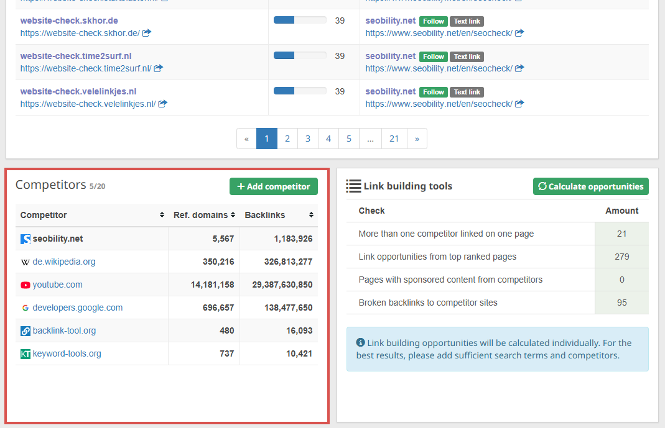Open https://website-check.time2surf.nl/ URL
The height and width of the screenshot is (428, 665).
pyautogui.click(x=86, y=68)
